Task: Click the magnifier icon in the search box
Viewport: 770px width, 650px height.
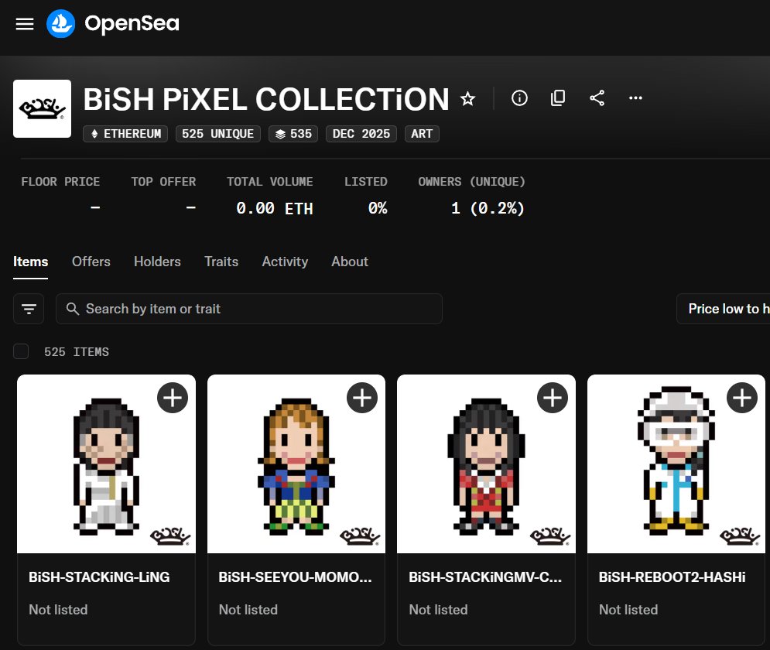Action: pos(73,309)
